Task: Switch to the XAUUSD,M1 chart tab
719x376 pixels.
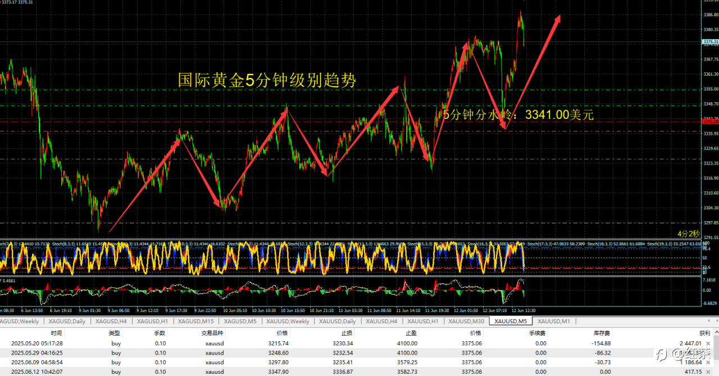Action: (x=554, y=322)
